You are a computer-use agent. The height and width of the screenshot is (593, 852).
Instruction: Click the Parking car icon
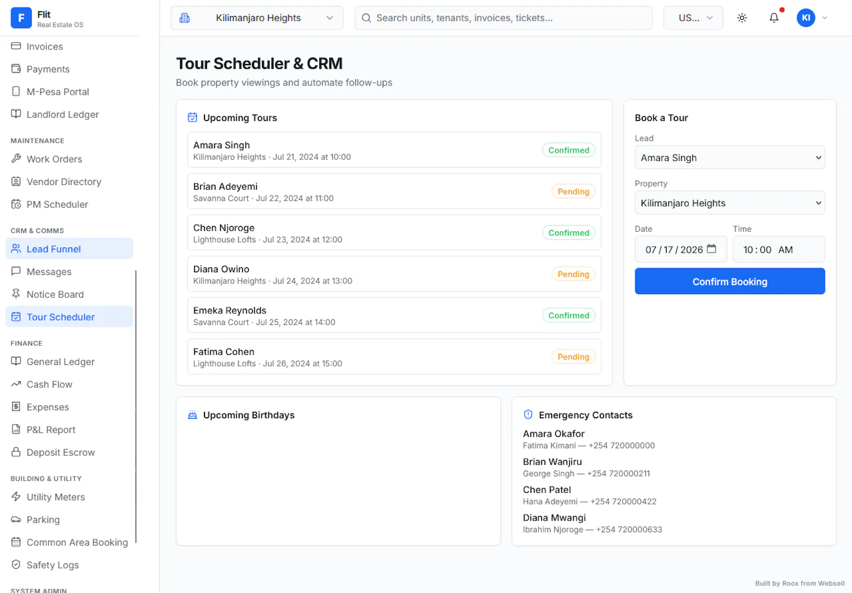coord(16,519)
